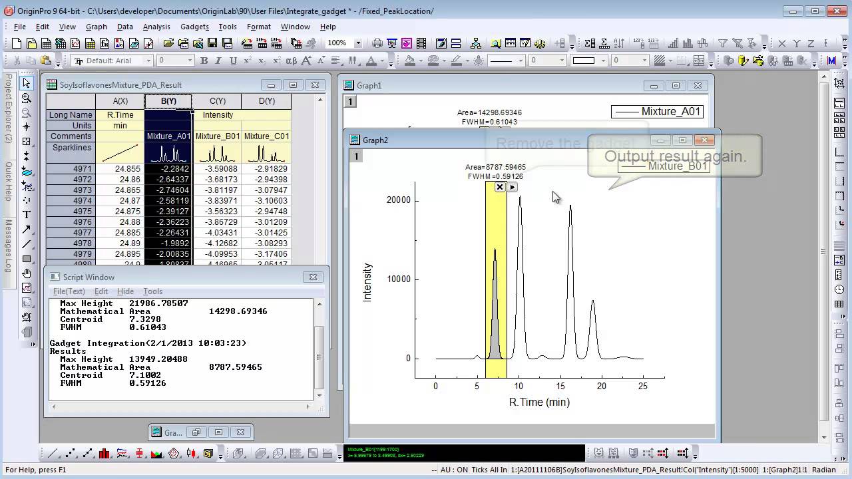Open the Analysis menu
852x479 pixels.
(156, 27)
